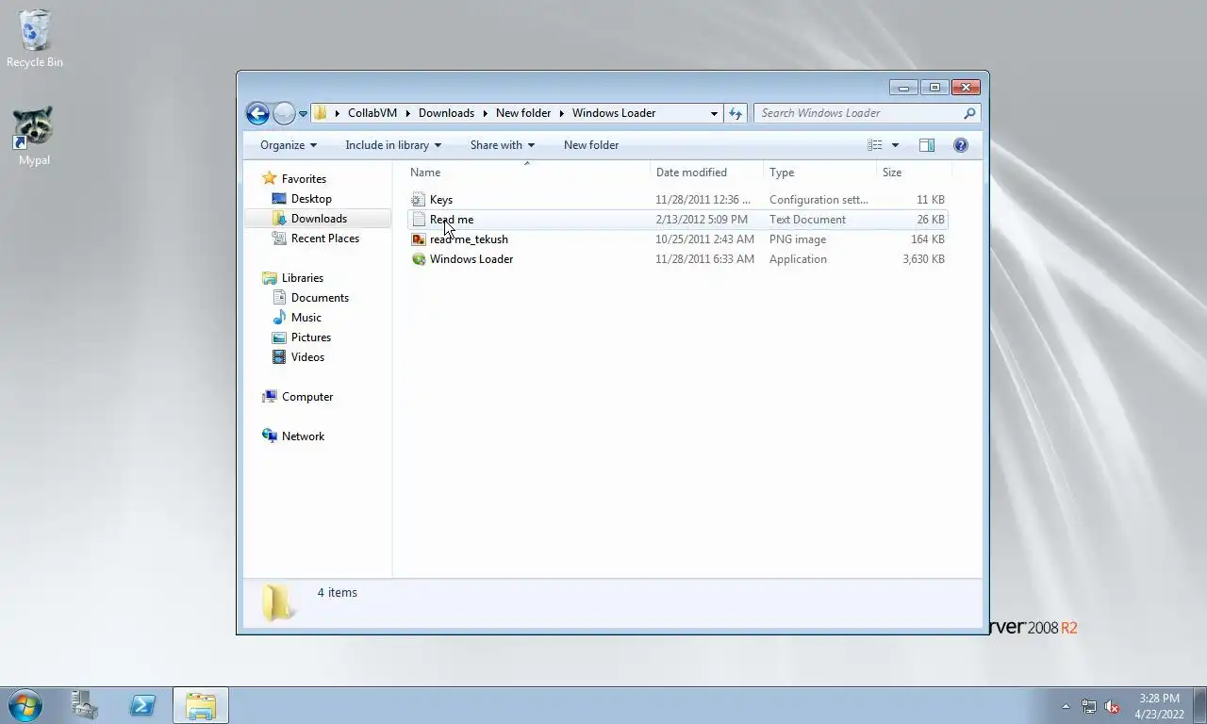1207x724 pixels.
Task: Change your view icon button
Action: [875, 145]
